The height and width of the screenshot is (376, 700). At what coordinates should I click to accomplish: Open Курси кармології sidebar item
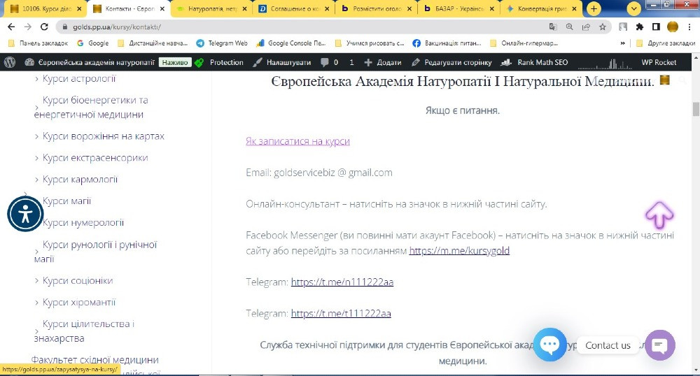coord(80,180)
